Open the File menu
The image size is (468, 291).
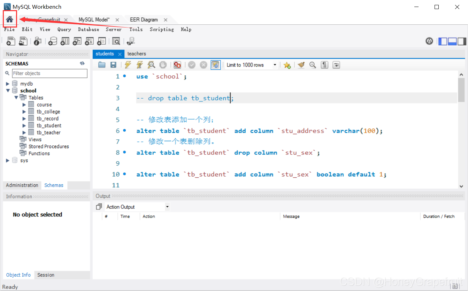[9, 29]
